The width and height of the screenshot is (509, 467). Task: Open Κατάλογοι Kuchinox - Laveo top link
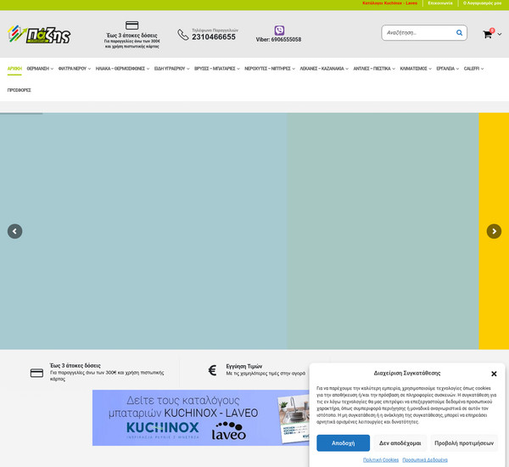point(389,3)
